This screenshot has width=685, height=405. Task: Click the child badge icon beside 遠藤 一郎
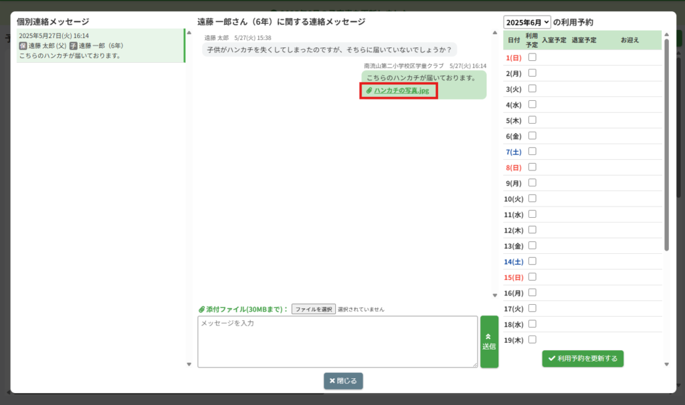click(x=74, y=45)
